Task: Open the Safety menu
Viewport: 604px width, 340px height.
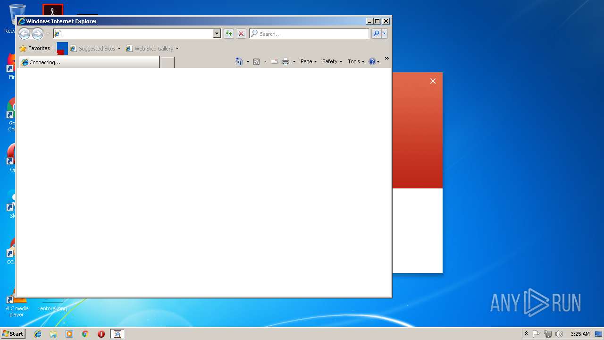Action: [332, 61]
